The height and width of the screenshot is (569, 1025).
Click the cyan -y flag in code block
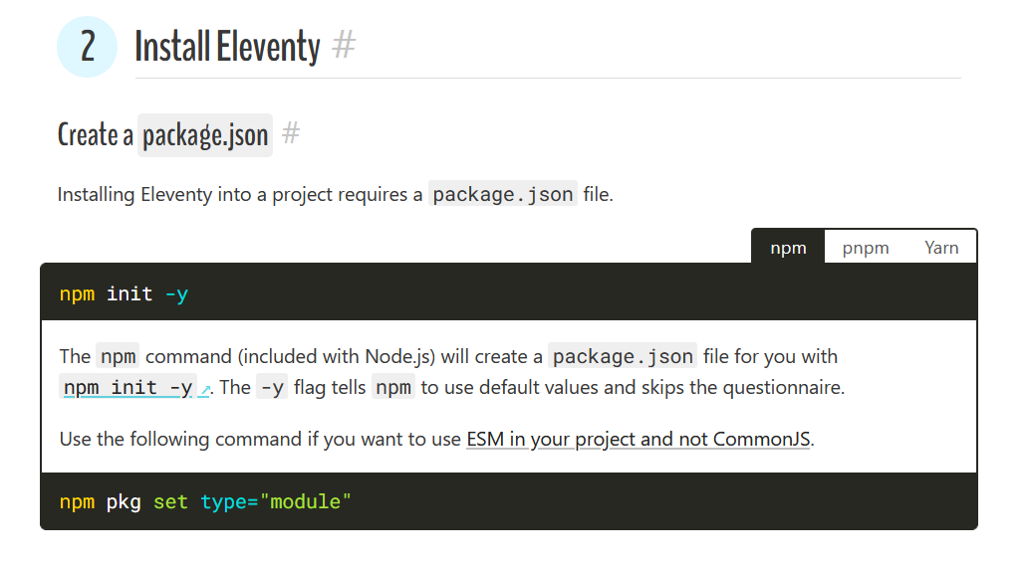[x=176, y=294]
